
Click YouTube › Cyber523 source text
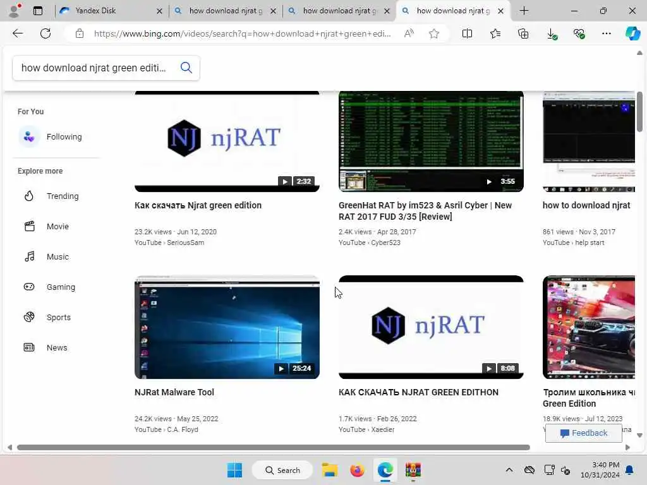[x=369, y=242]
